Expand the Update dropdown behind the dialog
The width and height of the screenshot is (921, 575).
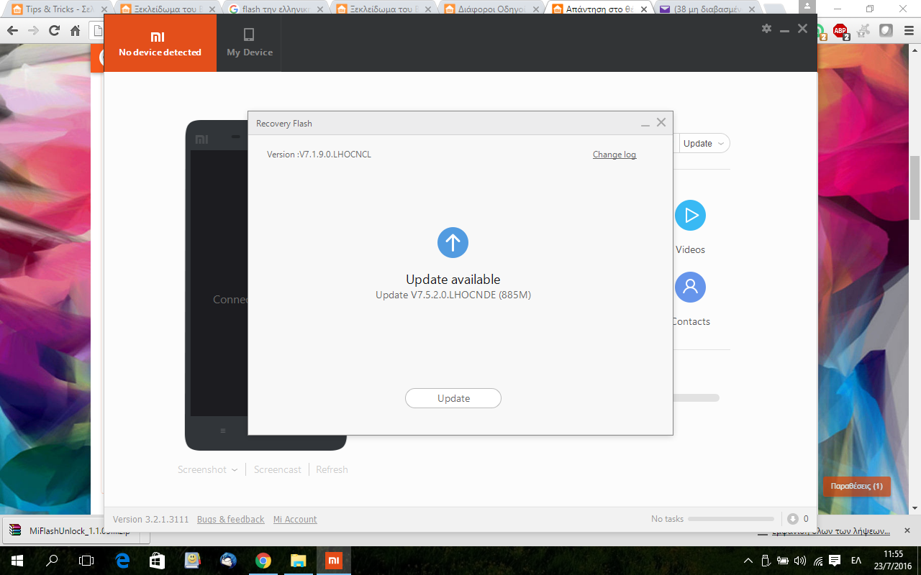[x=704, y=143]
